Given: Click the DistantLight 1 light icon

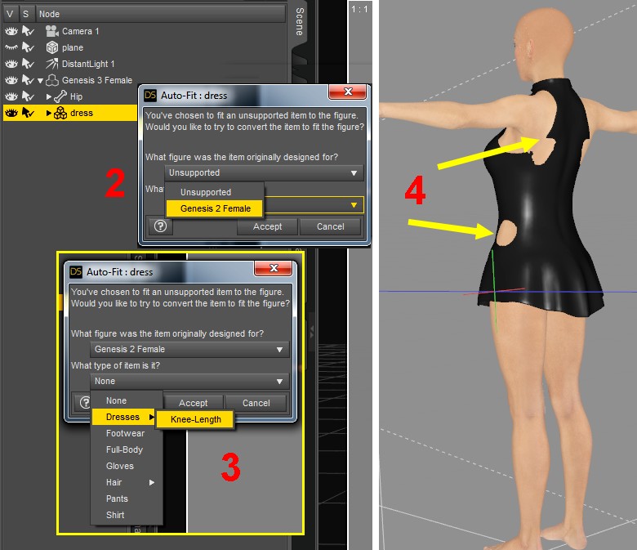Looking at the screenshot, I should click(52, 64).
